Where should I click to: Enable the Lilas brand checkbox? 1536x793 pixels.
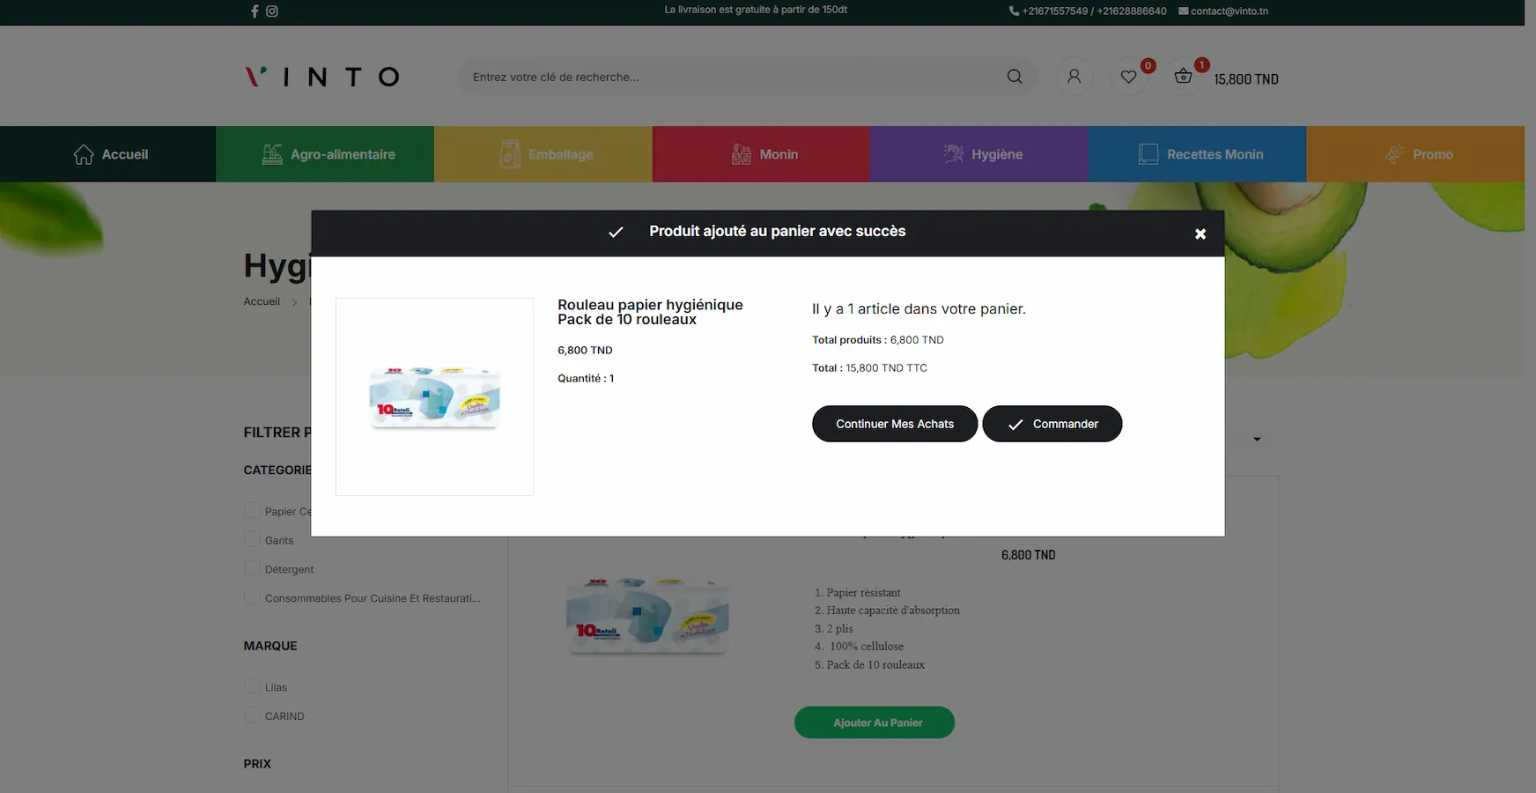click(252, 686)
